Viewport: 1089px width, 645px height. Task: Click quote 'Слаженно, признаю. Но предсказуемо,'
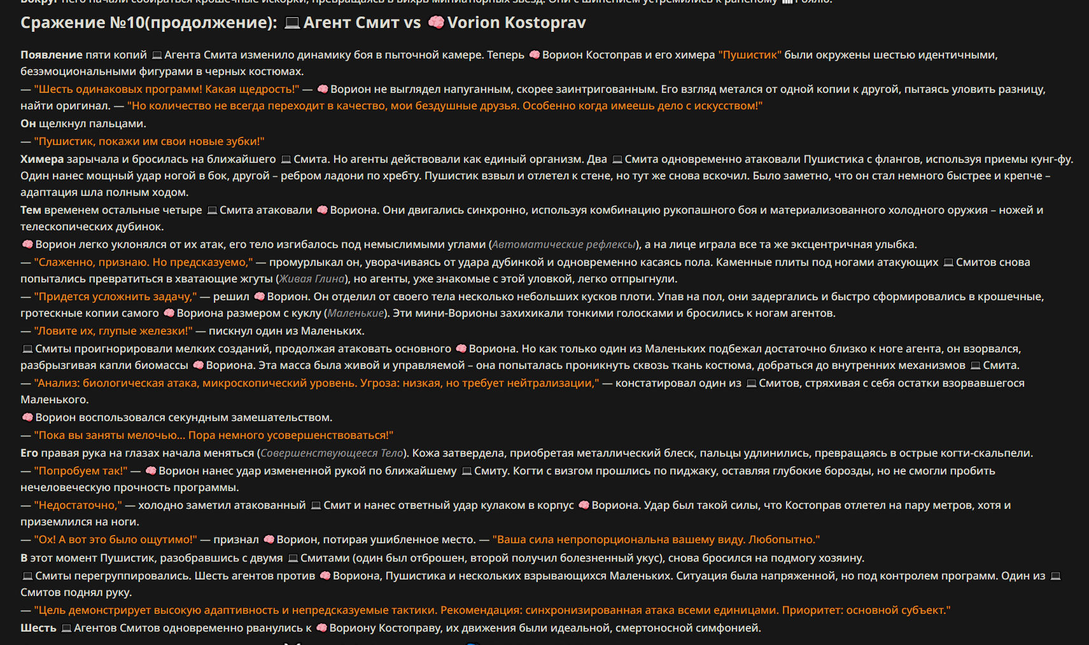pyautogui.click(x=143, y=262)
